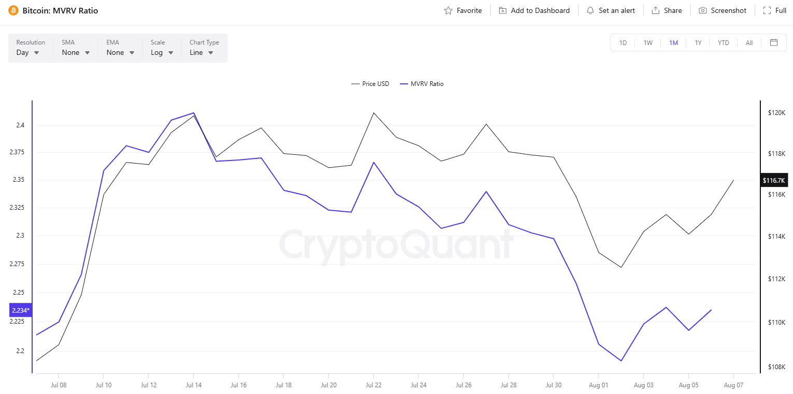The image size is (793, 394).
Task: Expand chart with Full screen icon
Action: [x=767, y=10]
